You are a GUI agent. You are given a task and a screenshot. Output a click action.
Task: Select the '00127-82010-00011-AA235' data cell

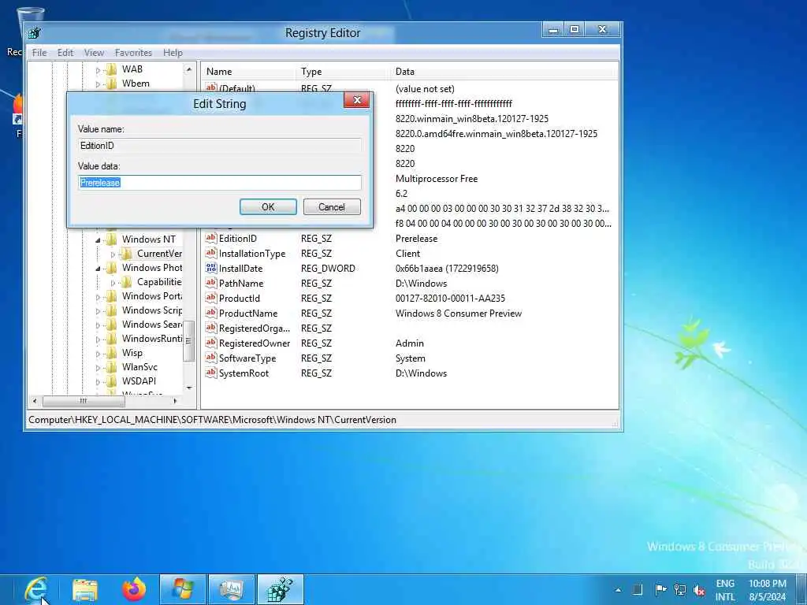coord(450,299)
